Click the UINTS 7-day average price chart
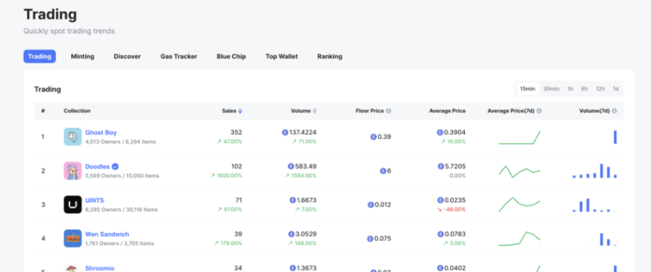The height and width of the screenshot is (272, 651). tap(520, 204)
